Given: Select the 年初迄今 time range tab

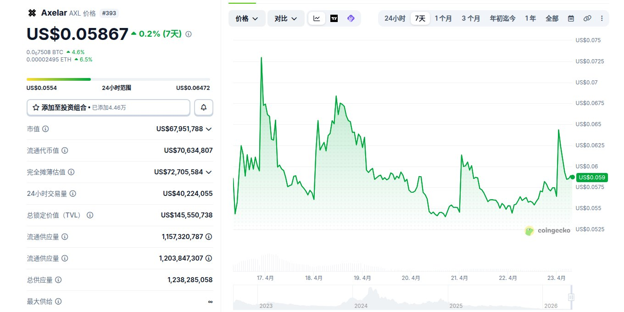Looking at the screenshot, I should point(502,18).
